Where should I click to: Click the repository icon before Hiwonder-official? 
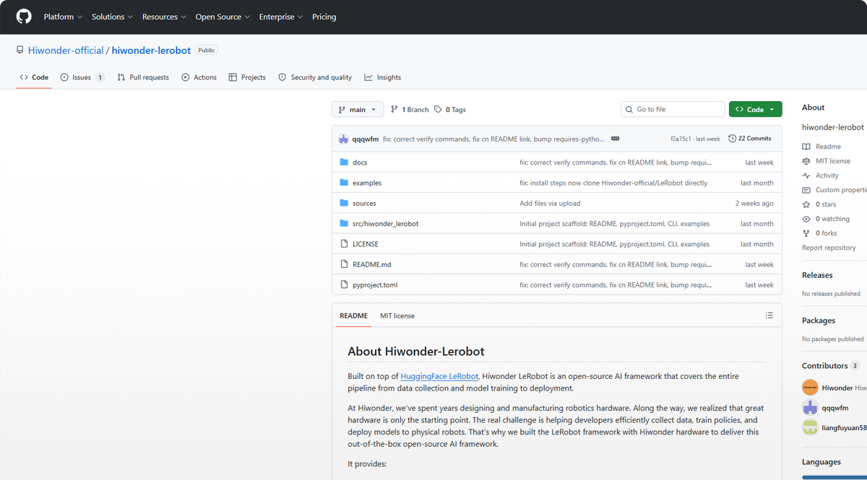point(20,51)
